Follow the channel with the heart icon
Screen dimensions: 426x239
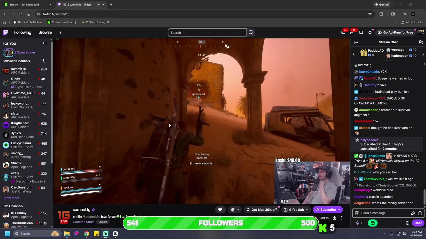(x=220, y=210)
